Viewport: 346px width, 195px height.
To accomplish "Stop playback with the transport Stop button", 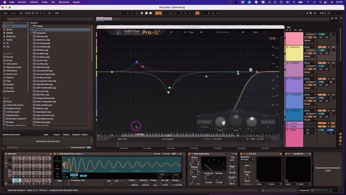I will pos(147,13).
